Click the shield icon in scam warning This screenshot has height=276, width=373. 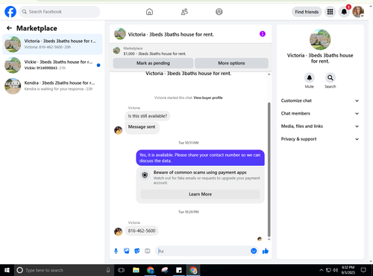point(145,176)
